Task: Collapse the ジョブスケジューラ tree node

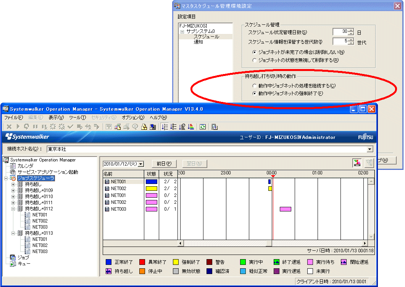Action: click(6, 178)
